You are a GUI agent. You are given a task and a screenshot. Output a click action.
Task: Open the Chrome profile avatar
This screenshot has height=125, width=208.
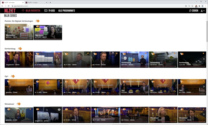[203, 6]
